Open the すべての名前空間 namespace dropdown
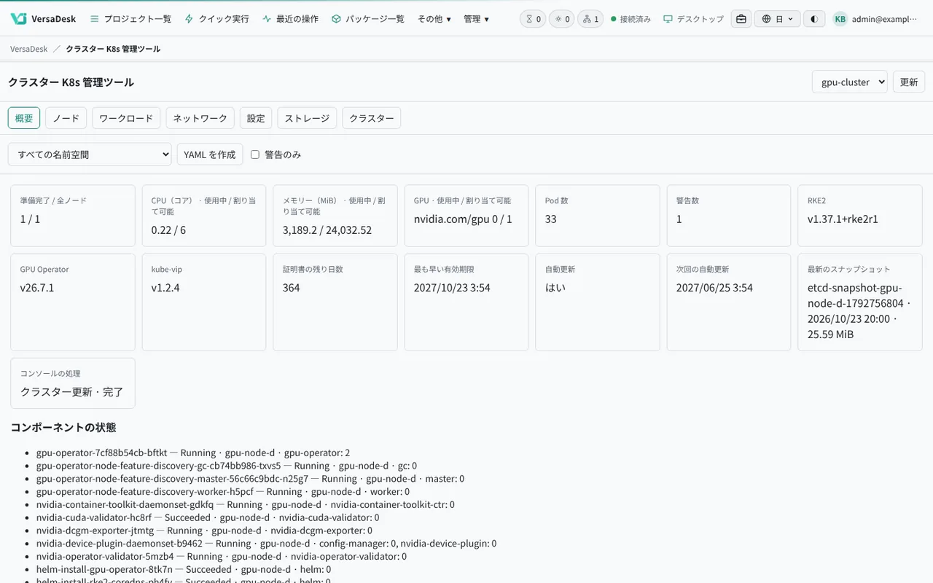This screenshot has width=933, height=583. click(x=90, y=154)
